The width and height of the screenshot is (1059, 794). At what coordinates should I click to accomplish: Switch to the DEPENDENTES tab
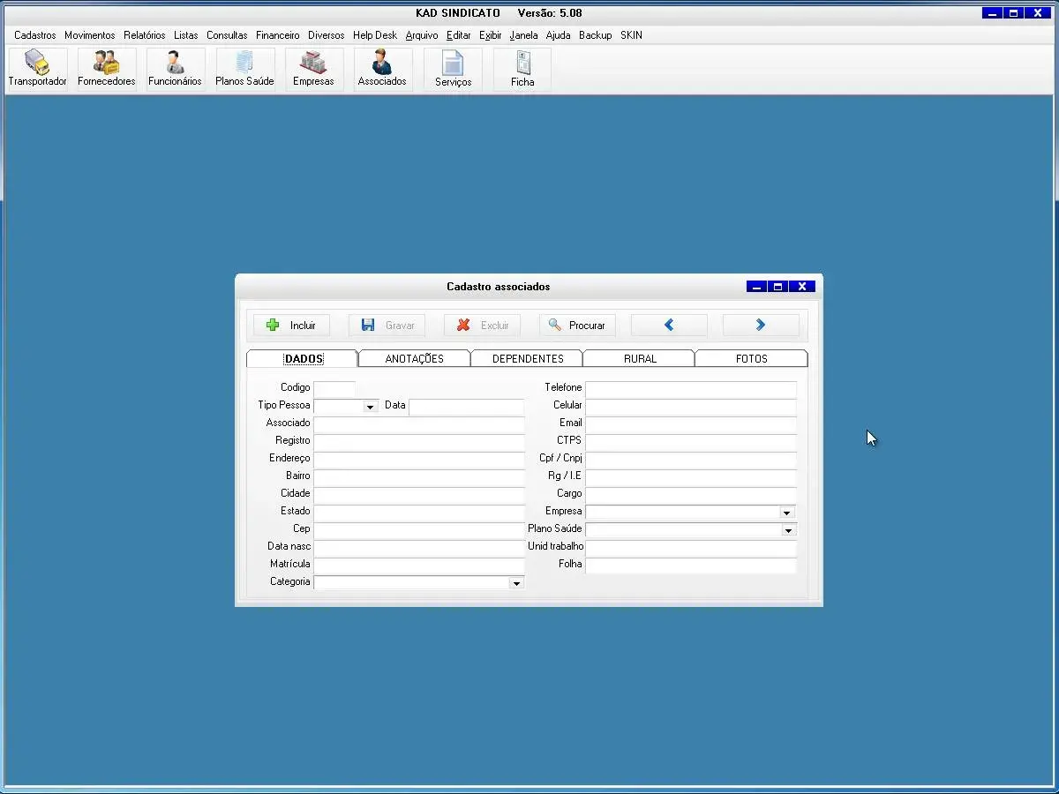(528, 359)
